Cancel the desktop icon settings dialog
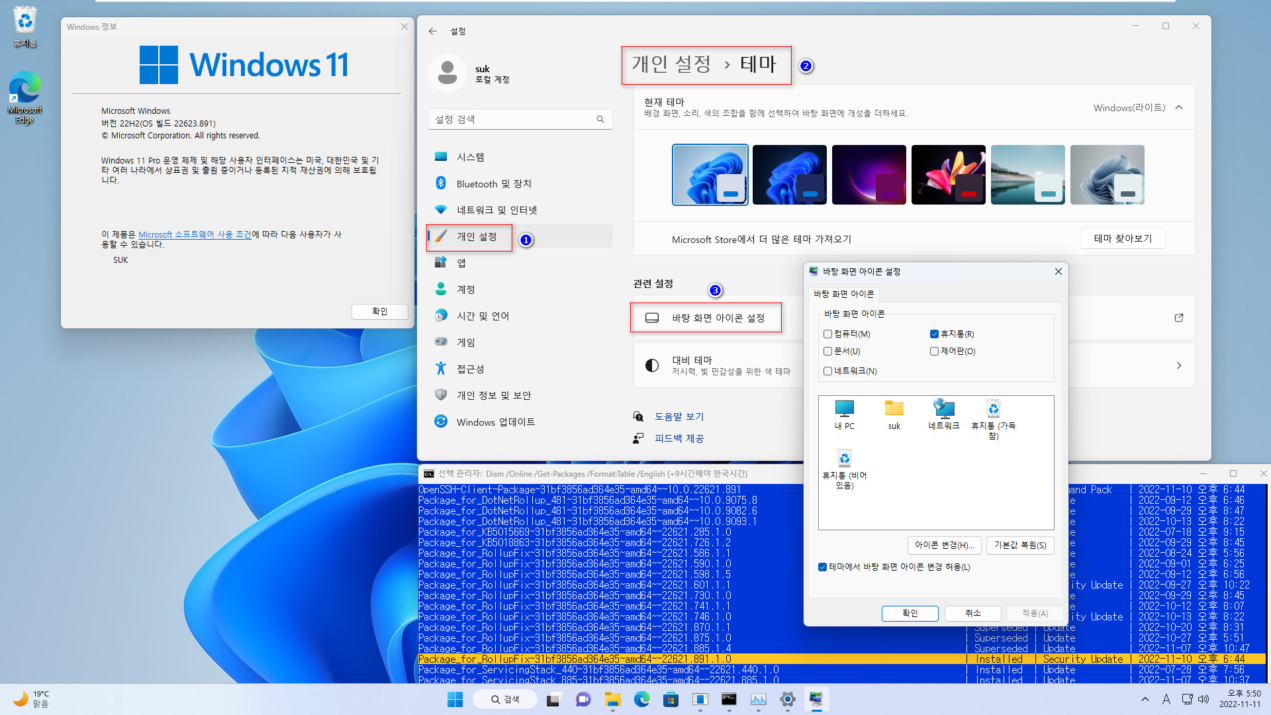Screen dimensions: 1271x715 972,614
